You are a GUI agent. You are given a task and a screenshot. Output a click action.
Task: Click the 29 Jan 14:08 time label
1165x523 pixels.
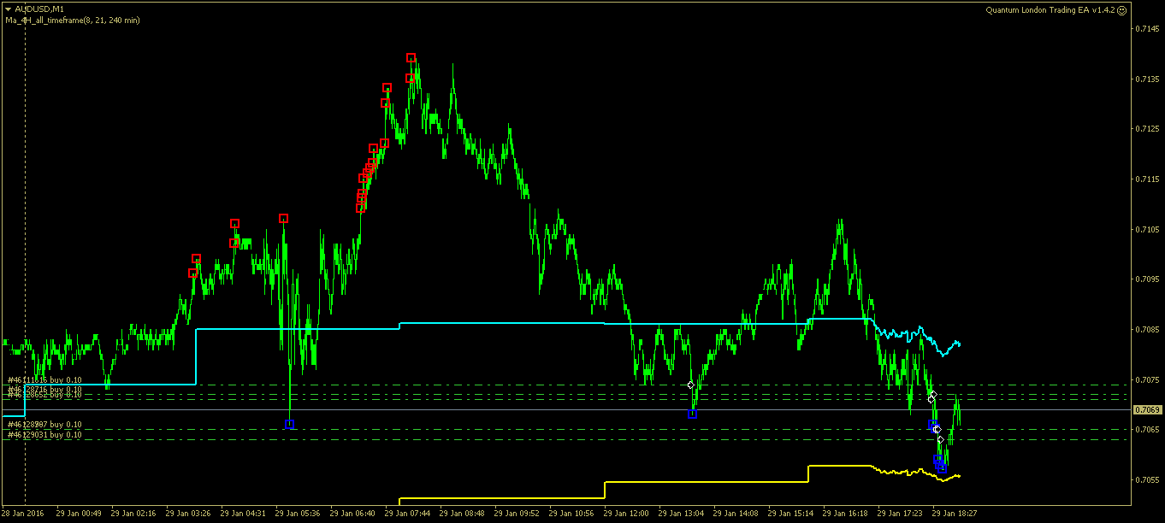pyautogui.click(x=736, y=514)
